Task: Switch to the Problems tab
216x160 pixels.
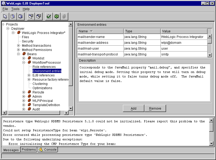Action: click(29, 149)
